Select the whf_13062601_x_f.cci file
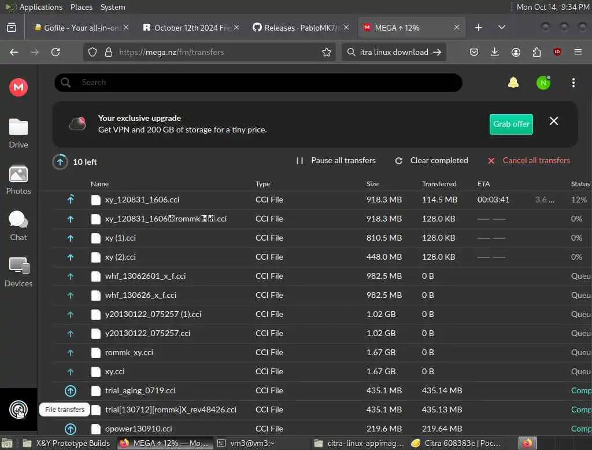Screen dimensions: 592x450 click(x=321, y=276)
